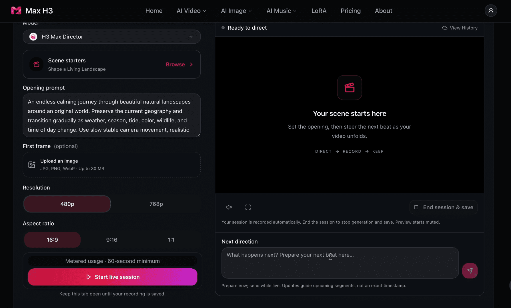Screen dimensions: 511x308
Task: Click the H3 Max Director model icon
Action: click(33, 37)
